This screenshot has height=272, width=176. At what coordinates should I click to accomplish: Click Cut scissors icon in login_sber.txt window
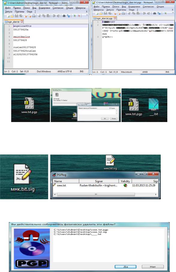[40, 16]
